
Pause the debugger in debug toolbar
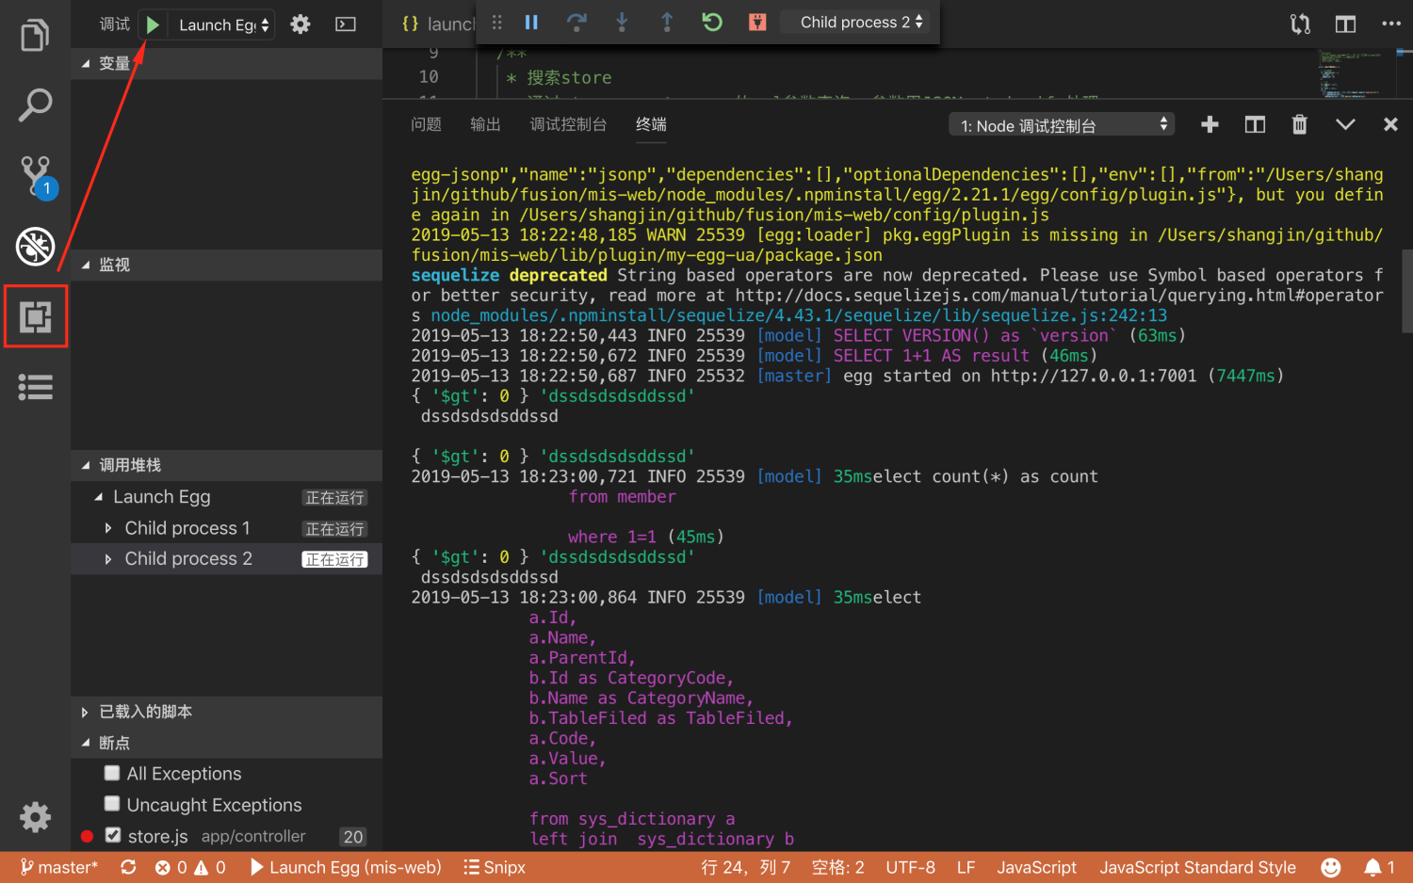tap(531, 22)
